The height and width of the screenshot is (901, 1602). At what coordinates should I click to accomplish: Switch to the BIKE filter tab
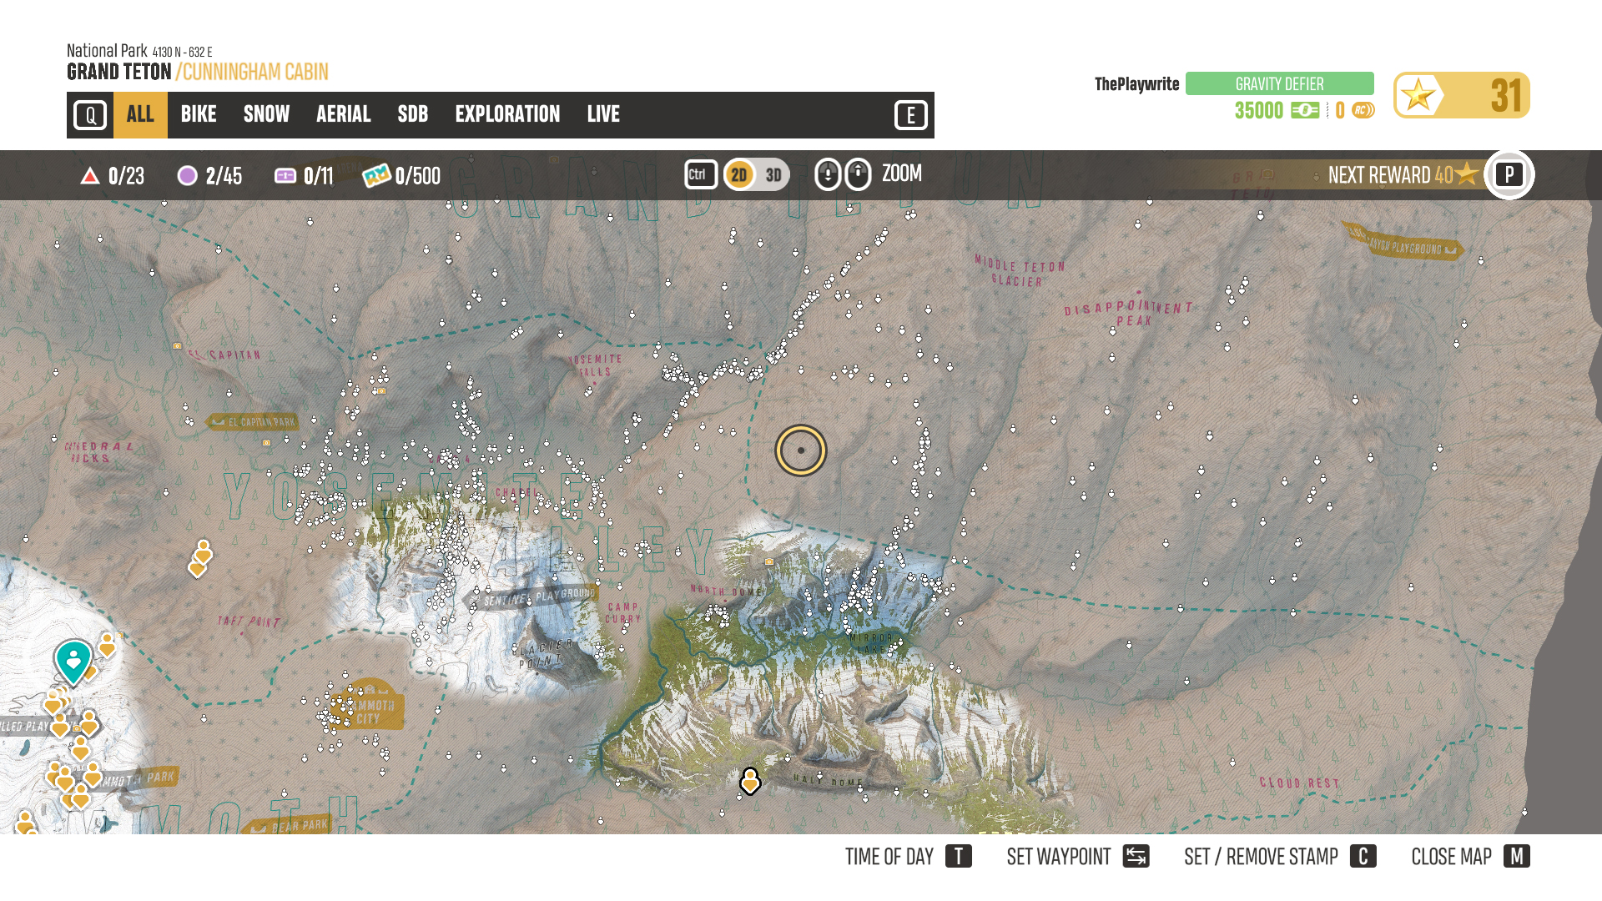[x=199, y=115]
